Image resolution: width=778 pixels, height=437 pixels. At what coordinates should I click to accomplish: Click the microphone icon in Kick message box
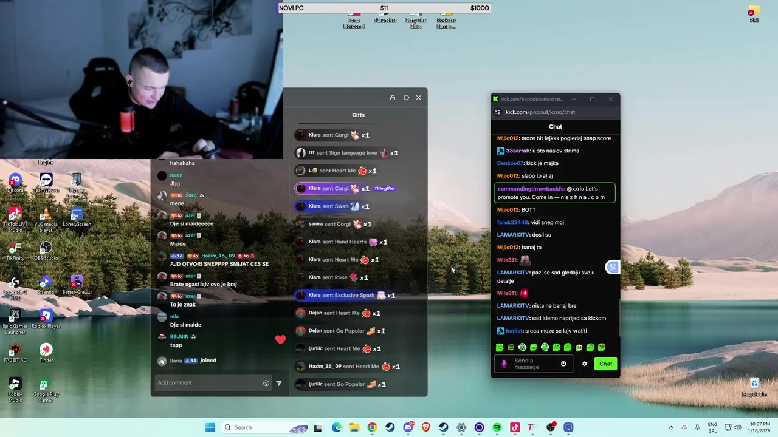pos(503,364)
